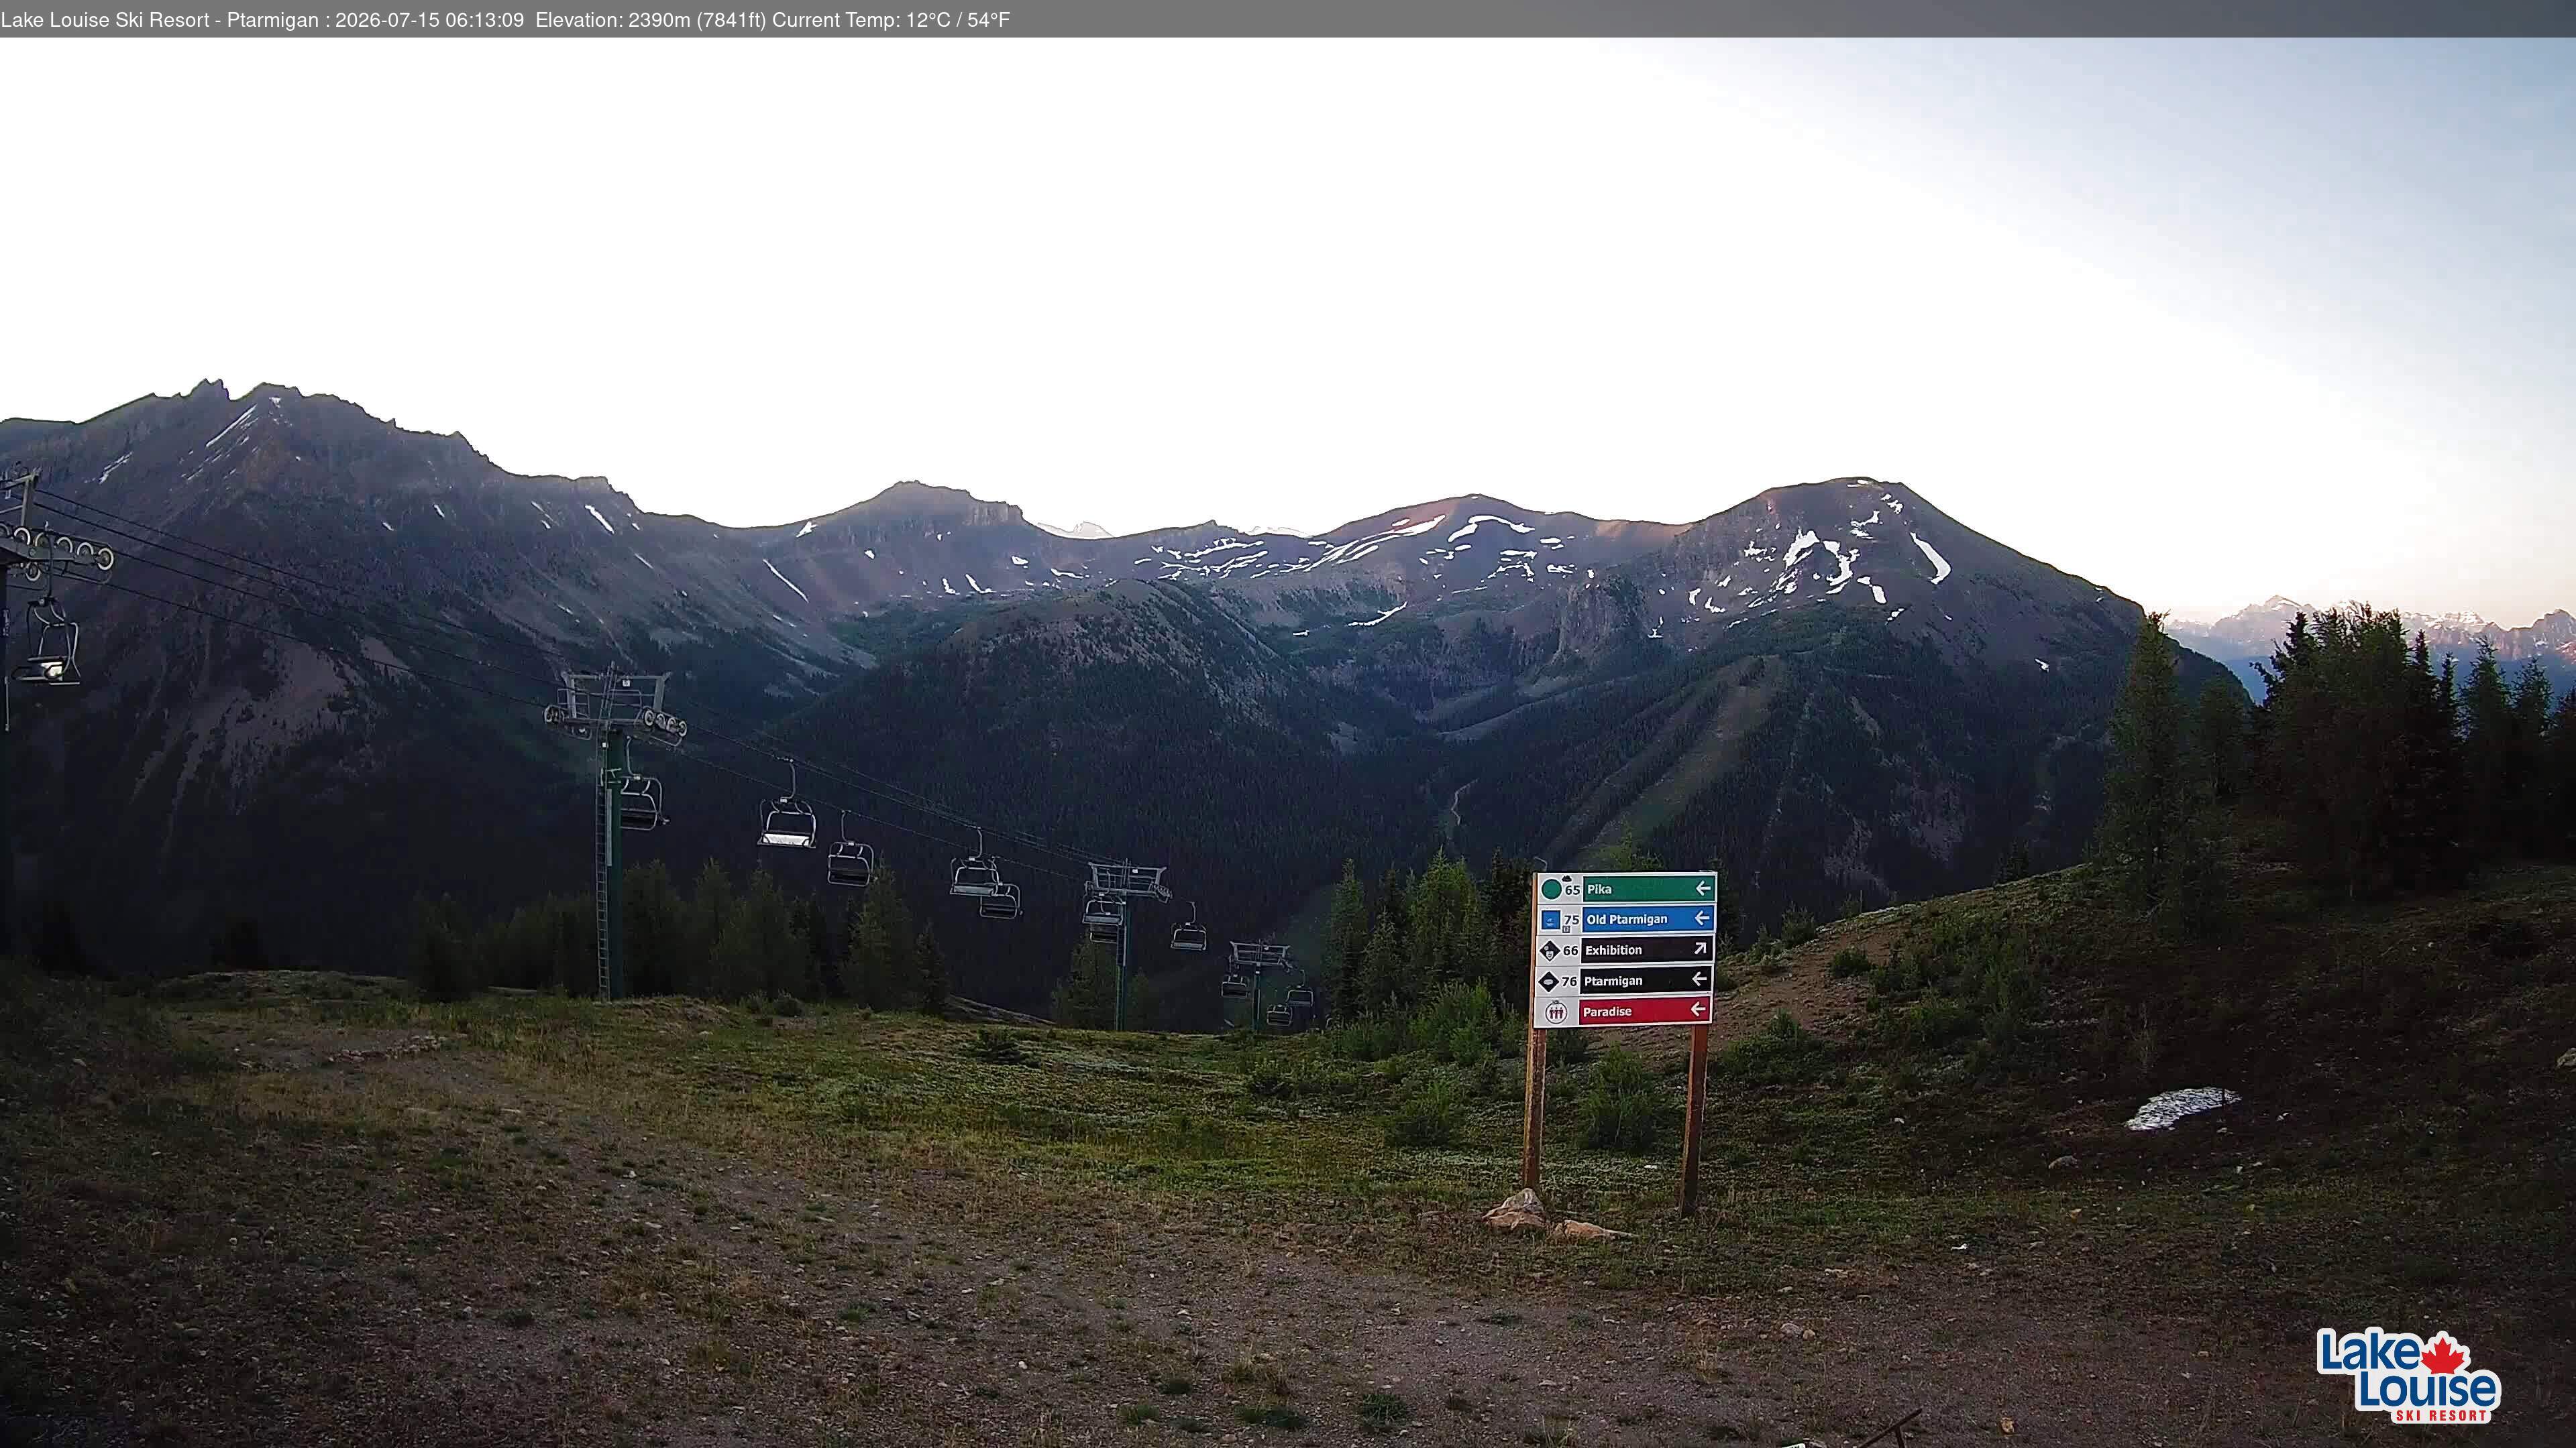Click the Lake Louise Ski Resort - Ptarmigan title
Viewport: 2576px width, 1448px height.
click(x=160, y=20)
